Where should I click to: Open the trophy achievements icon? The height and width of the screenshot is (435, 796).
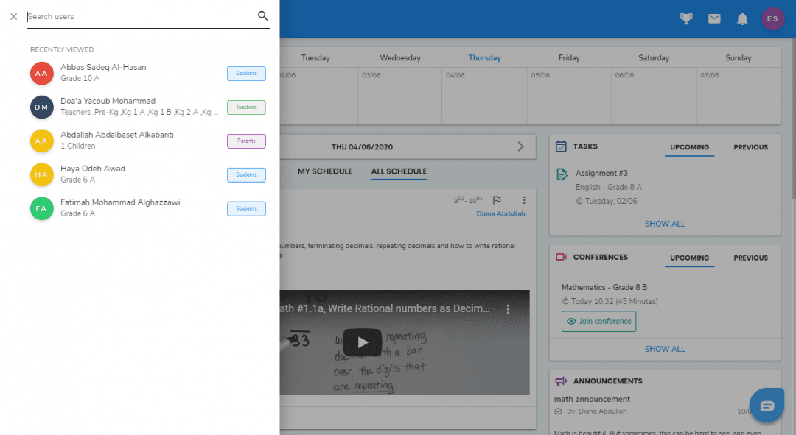(686, 19)
